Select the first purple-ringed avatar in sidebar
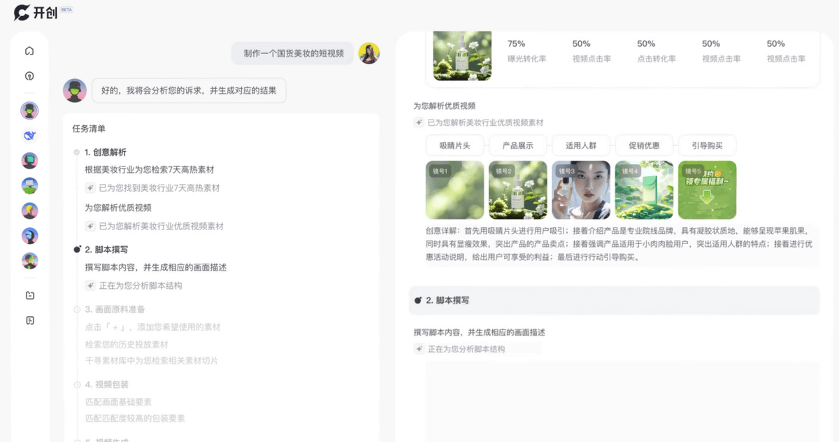The image size is (839, 442). click(29, 110)
